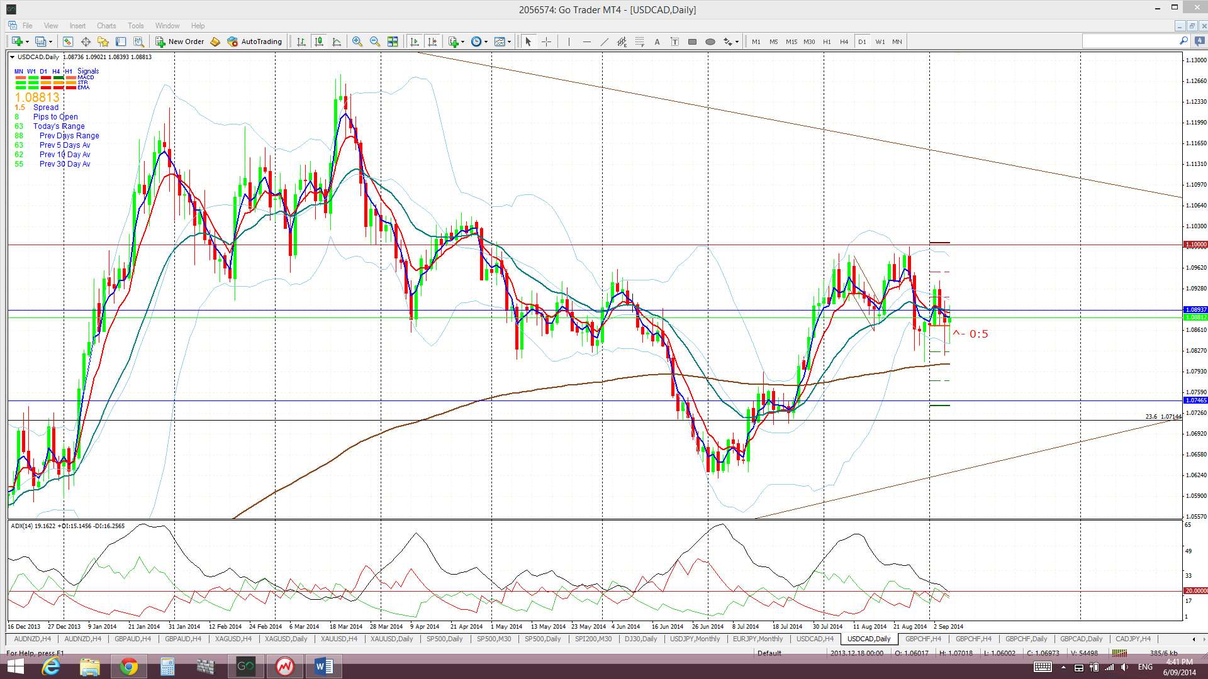Switch to the GBPCHF,H4 chart tab

(923, 639)
